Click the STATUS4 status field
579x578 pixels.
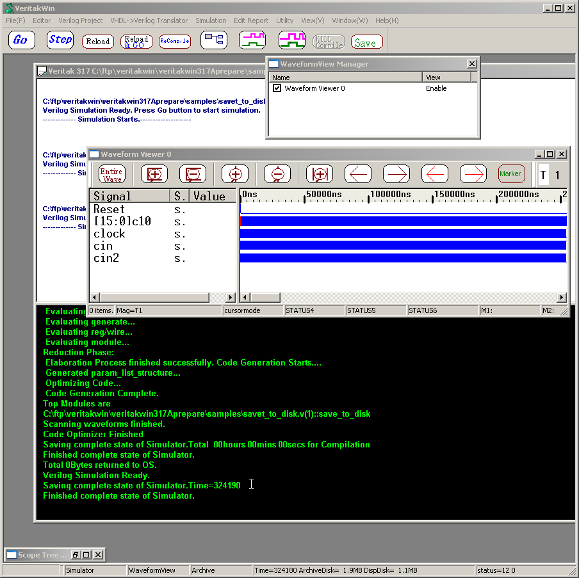pos(314,310)
